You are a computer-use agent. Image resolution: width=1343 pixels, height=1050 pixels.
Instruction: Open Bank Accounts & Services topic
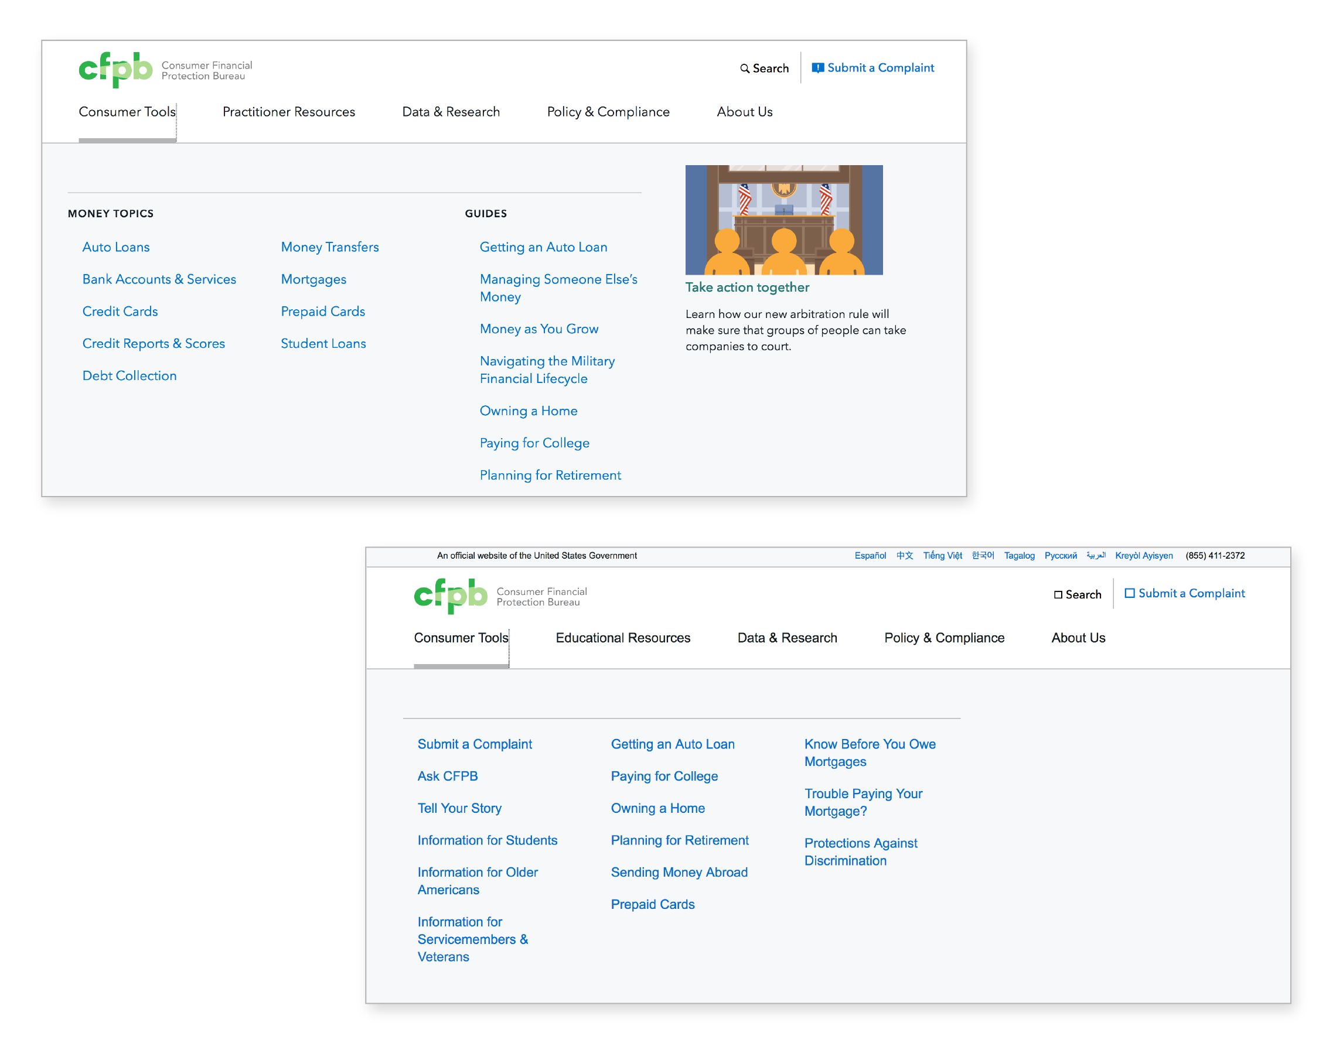(x=159, y=279)
